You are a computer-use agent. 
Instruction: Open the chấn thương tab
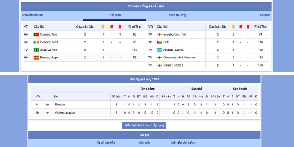click(x=177, y=15)
